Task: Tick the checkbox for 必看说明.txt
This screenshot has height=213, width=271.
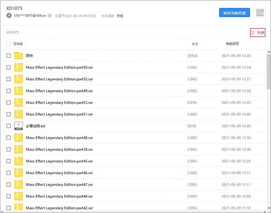Action: [x=9, y=126]
